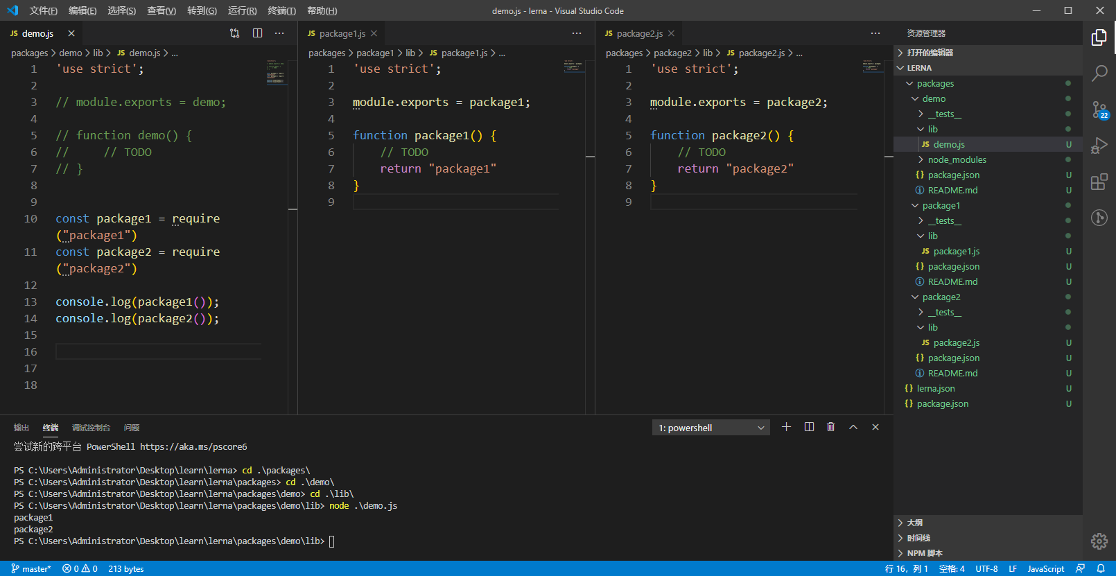The height and width of the screenshot is (576, 1116).
Task: Collapse the demo folder in explorer
Action: [988, 98]
